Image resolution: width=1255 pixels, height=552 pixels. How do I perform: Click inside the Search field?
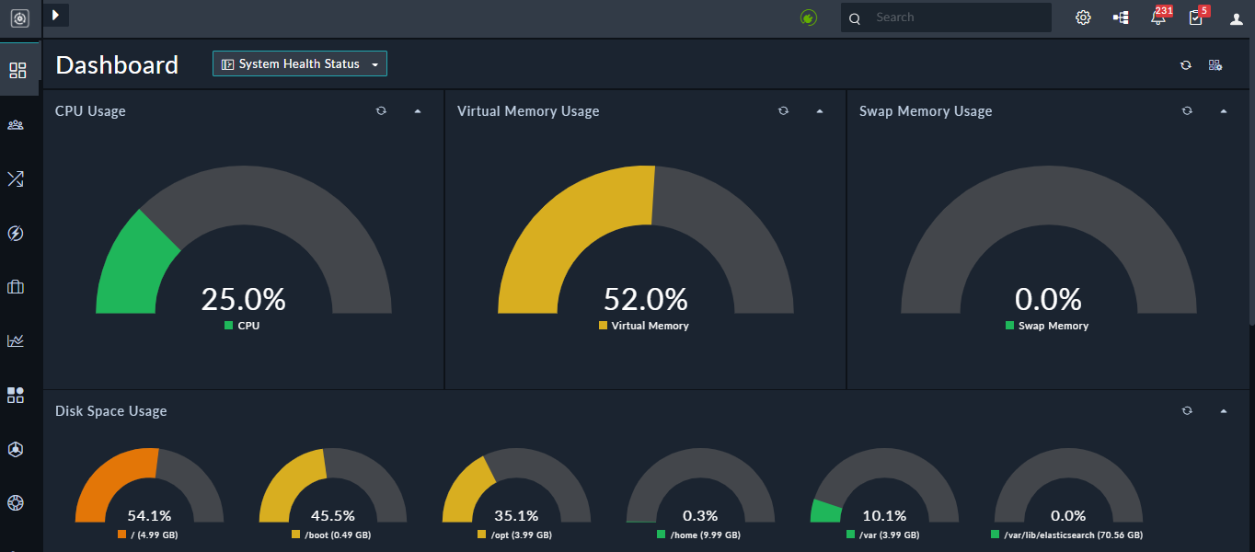pos(946,17)
